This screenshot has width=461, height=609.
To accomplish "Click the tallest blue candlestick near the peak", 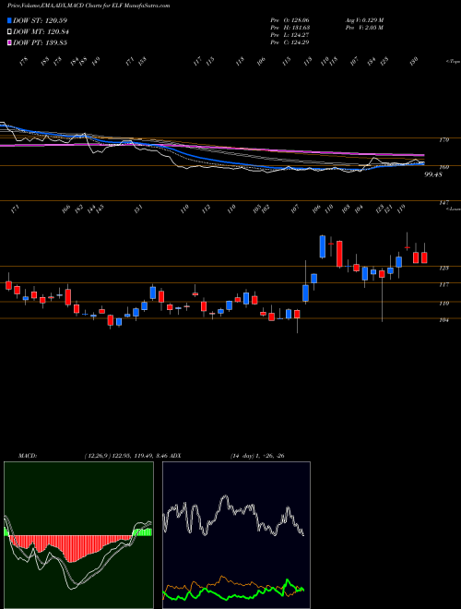I will point(322,246).
